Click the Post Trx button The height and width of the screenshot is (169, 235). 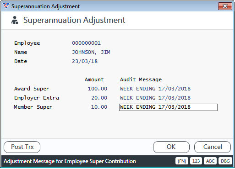(x=22, y=147)
